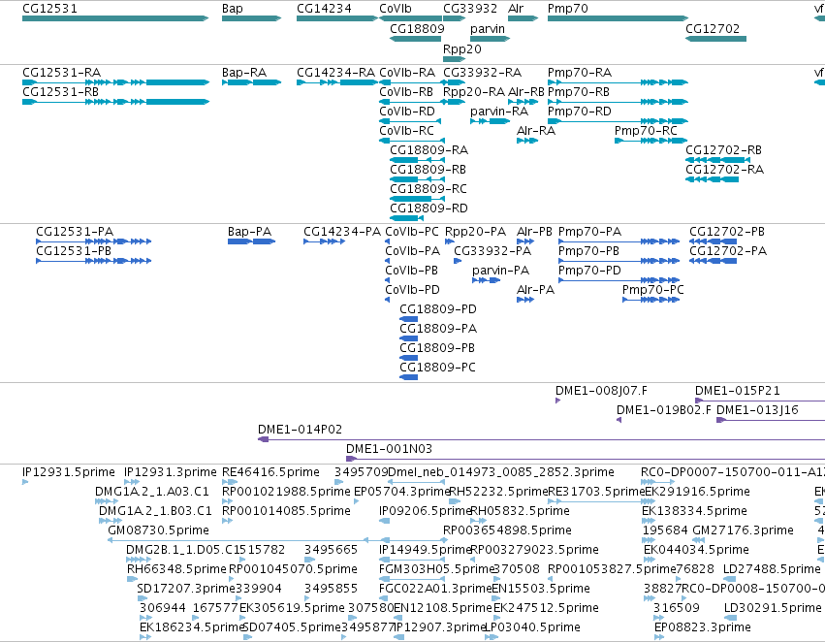Click EST IP12931.5prime
The image size is (825, 642).
pos(25,482)
